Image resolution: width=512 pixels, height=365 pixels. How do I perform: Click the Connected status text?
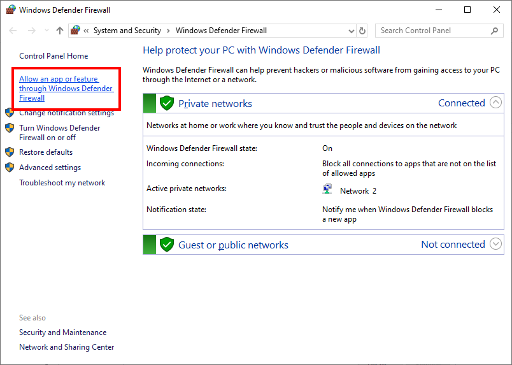click(x=462, y=103)
